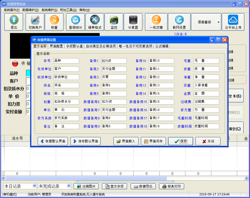This screenshot has width=250, height=198.
Task: Click the [单机模式] status bar entry
Action: (x=9, y=194)
